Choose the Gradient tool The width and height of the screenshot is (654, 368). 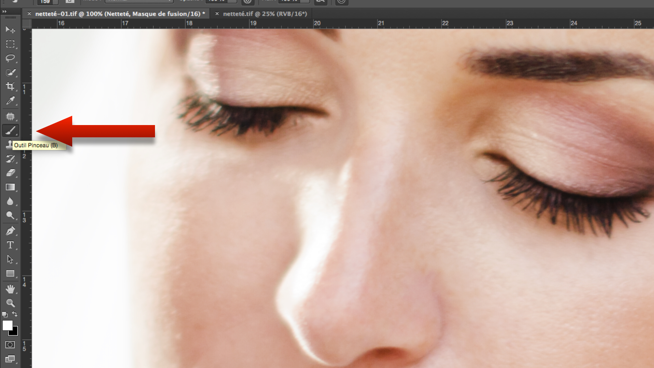pyautogui.click(x=10, y=187)
